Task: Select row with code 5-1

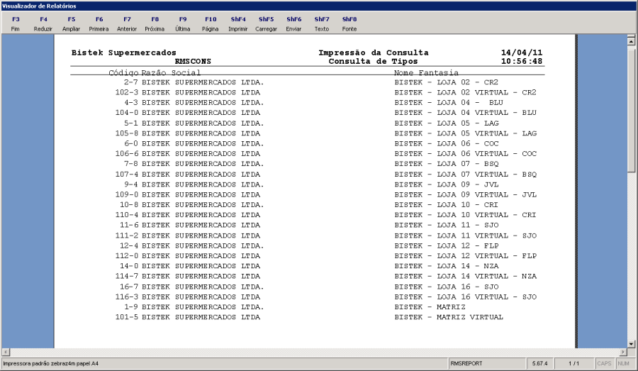Action: tap(311, 123)
